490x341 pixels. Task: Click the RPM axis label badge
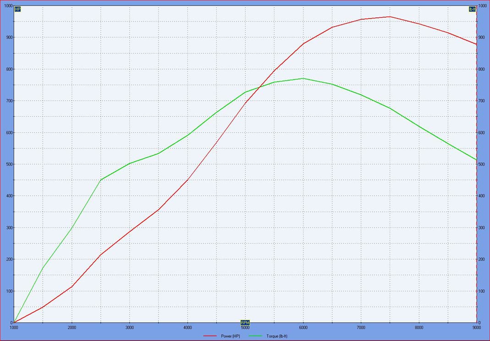pos(245,322)
